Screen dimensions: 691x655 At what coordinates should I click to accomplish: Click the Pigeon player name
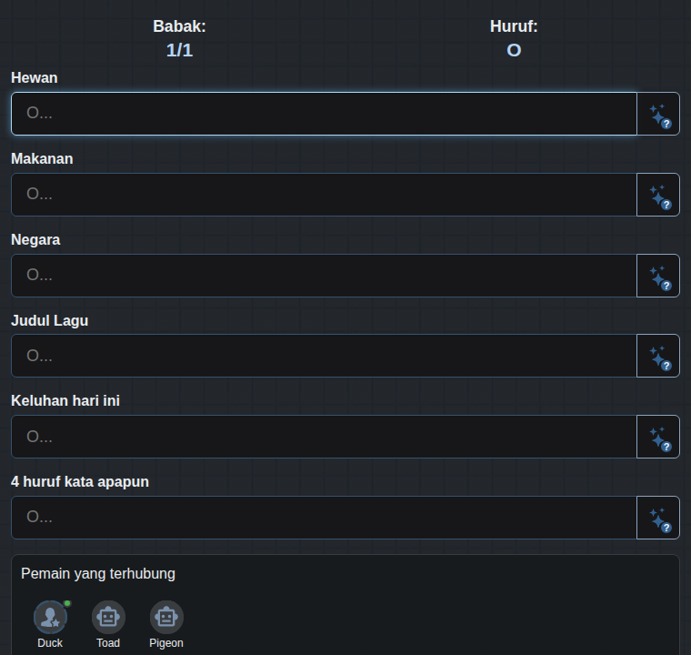point(166,643)
